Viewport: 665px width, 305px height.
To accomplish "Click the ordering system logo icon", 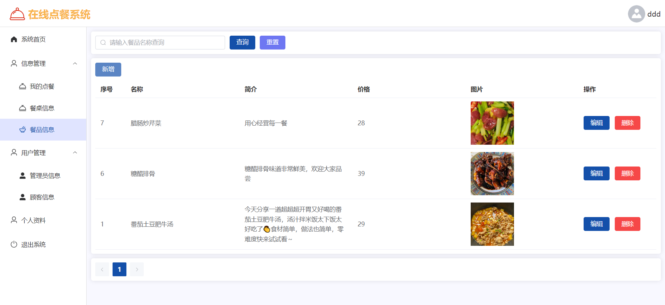I will point(17,14).
